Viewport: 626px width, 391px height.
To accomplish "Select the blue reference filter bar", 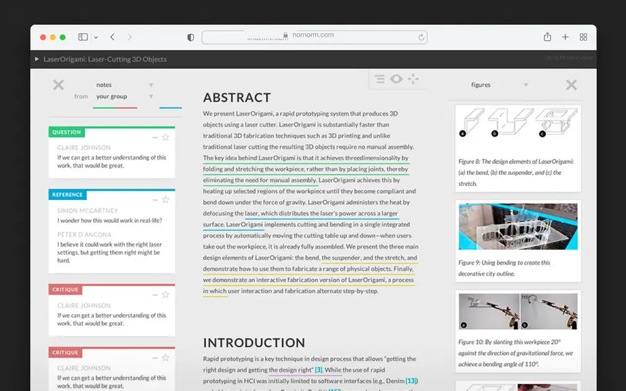I will (170, 108).
